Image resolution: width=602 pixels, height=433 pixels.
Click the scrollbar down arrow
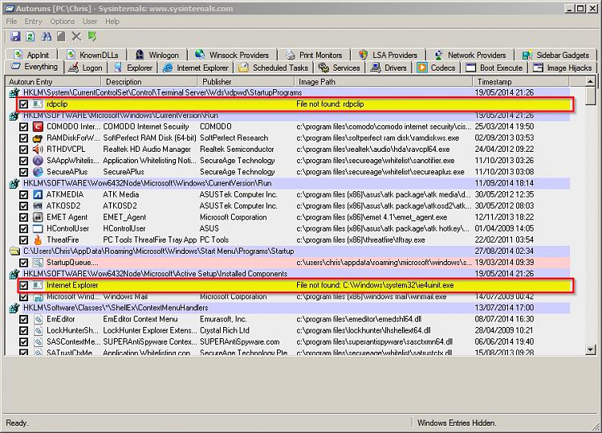coord(590,349)
